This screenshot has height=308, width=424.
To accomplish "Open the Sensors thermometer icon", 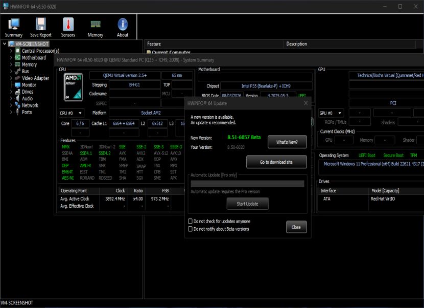I will click(68, 24).
